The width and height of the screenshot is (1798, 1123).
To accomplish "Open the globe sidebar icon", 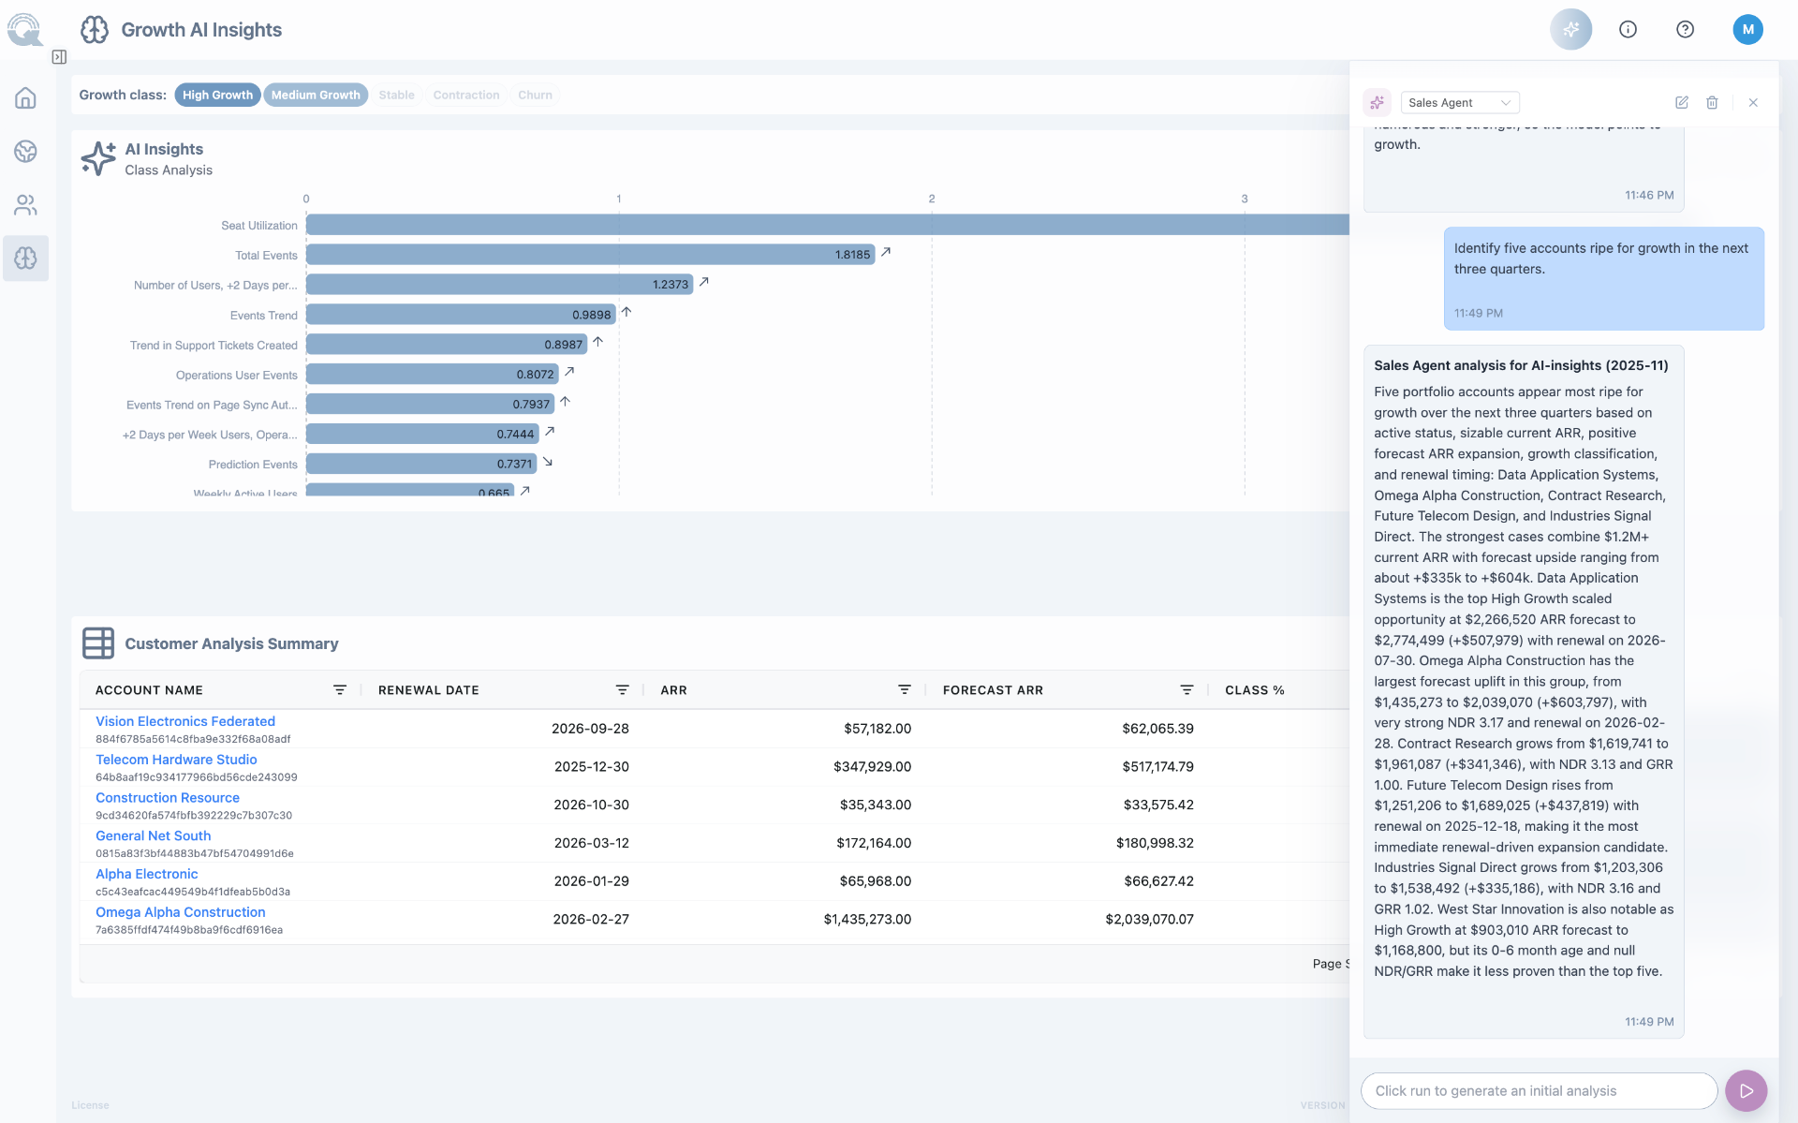I will [25, 151].
